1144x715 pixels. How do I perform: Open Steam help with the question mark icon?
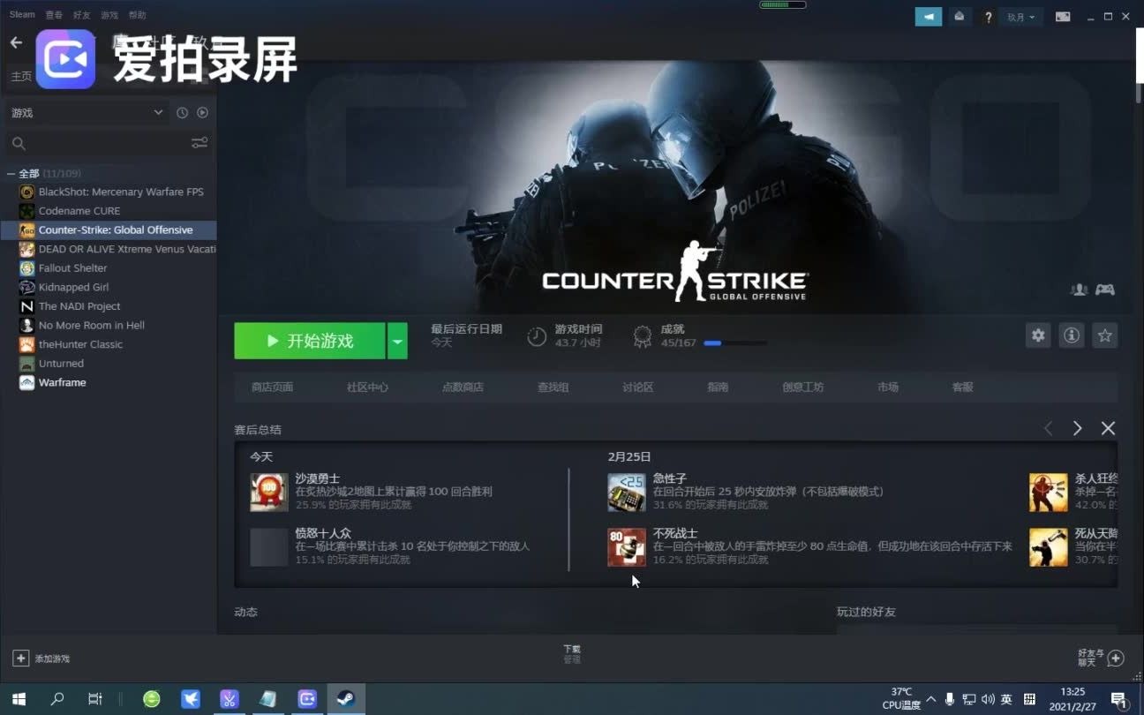pos(988,16)
